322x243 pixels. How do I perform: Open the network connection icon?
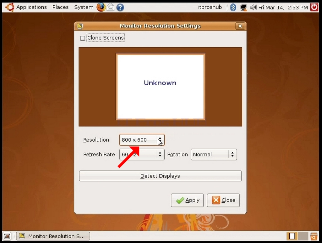pyautogui.click(x=243, y=8)
